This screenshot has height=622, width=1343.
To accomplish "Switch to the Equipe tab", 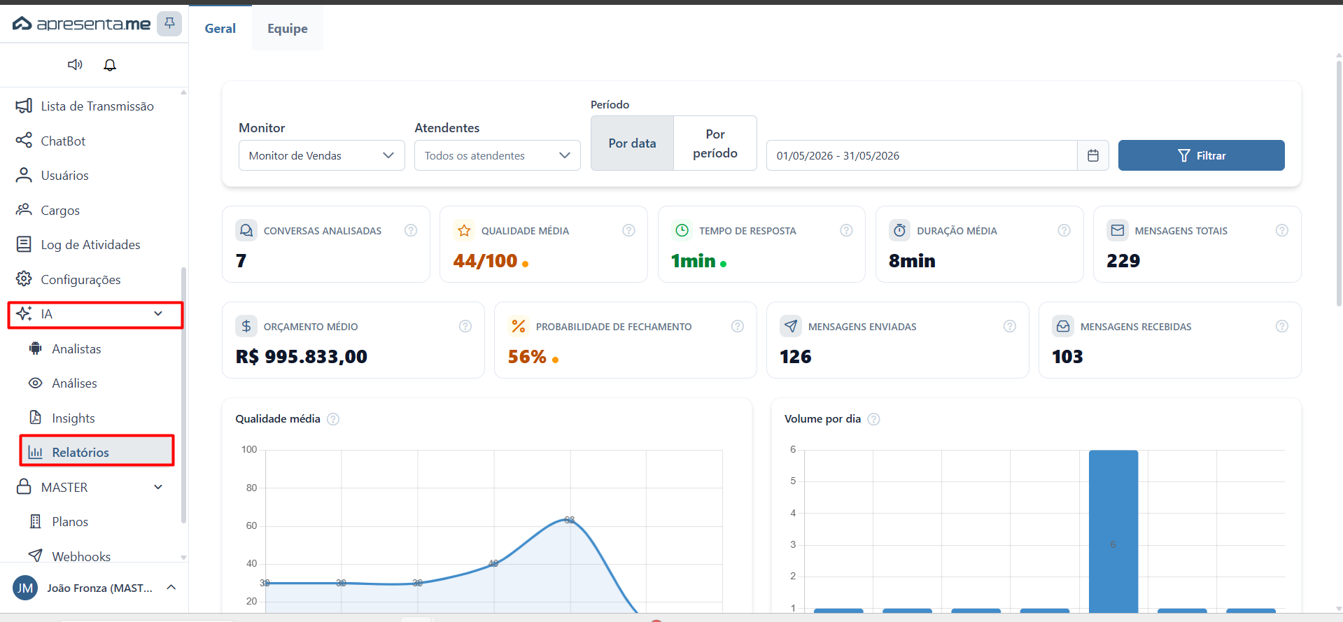I will click(x=288, y=28).
